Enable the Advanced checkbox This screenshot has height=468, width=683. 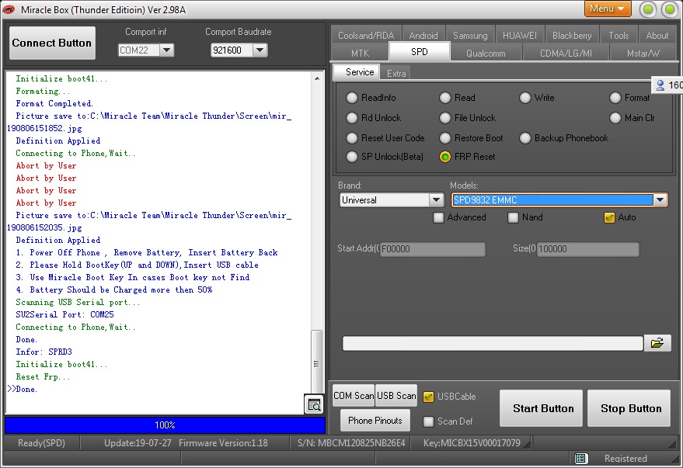point(439,217)
